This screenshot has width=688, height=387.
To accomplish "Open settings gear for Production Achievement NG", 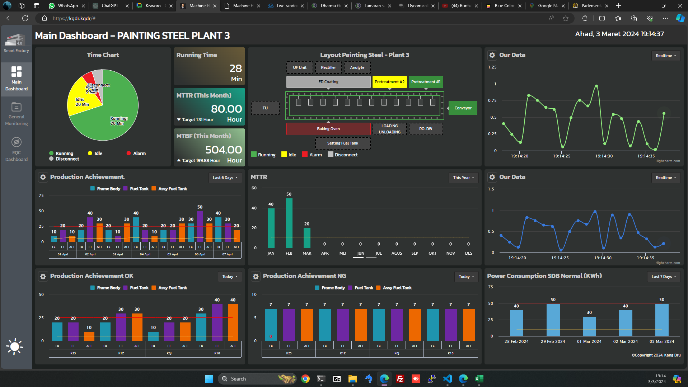I will 256,276.
